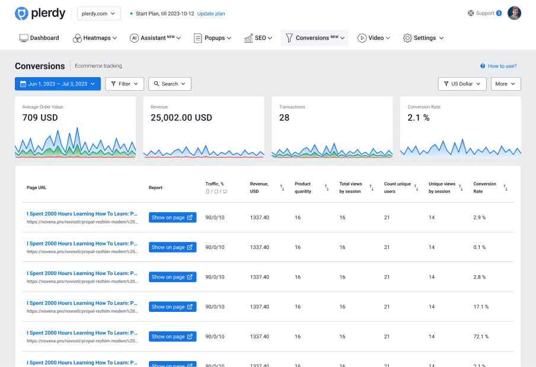Screen dimensions: 536x367
Task: Open the date range Jun 1 – Jul 3 picker
Action: (58, 84)
